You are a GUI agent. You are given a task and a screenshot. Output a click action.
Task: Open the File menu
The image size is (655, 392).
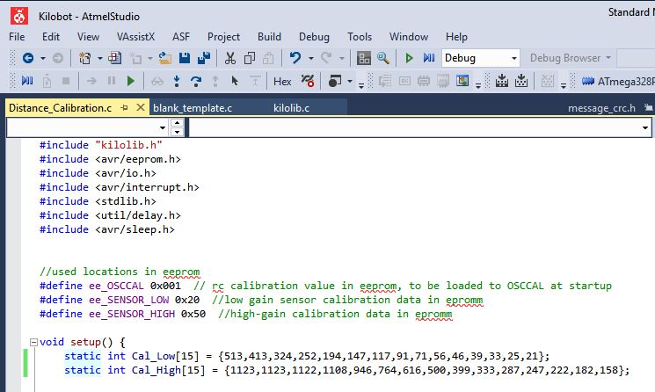click(17, 37)
